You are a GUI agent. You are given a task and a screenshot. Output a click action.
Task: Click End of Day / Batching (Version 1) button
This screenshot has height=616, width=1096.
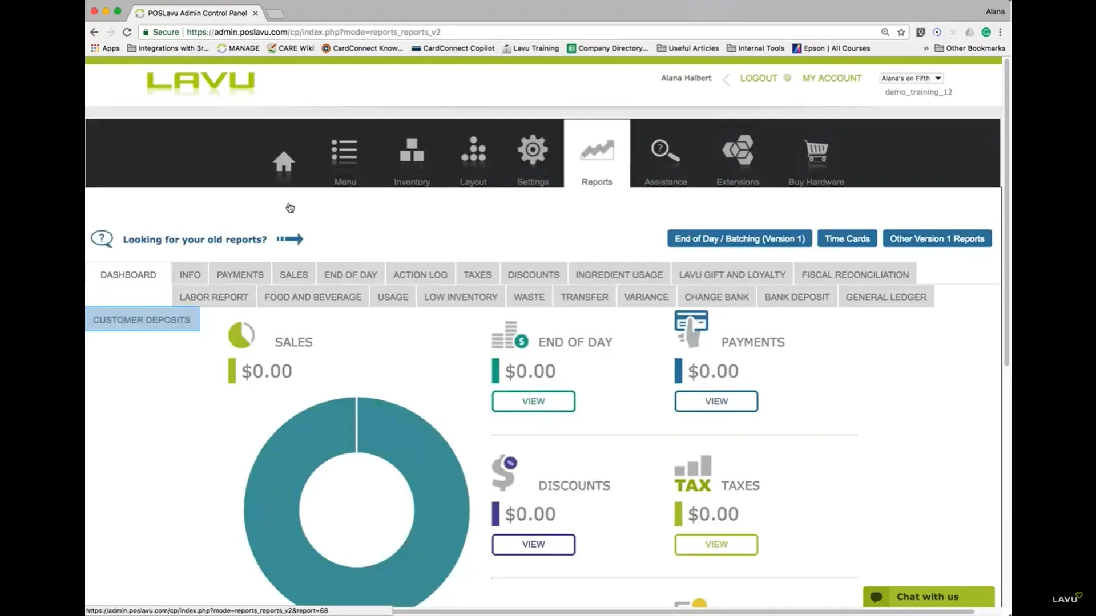tap(740, 238)
